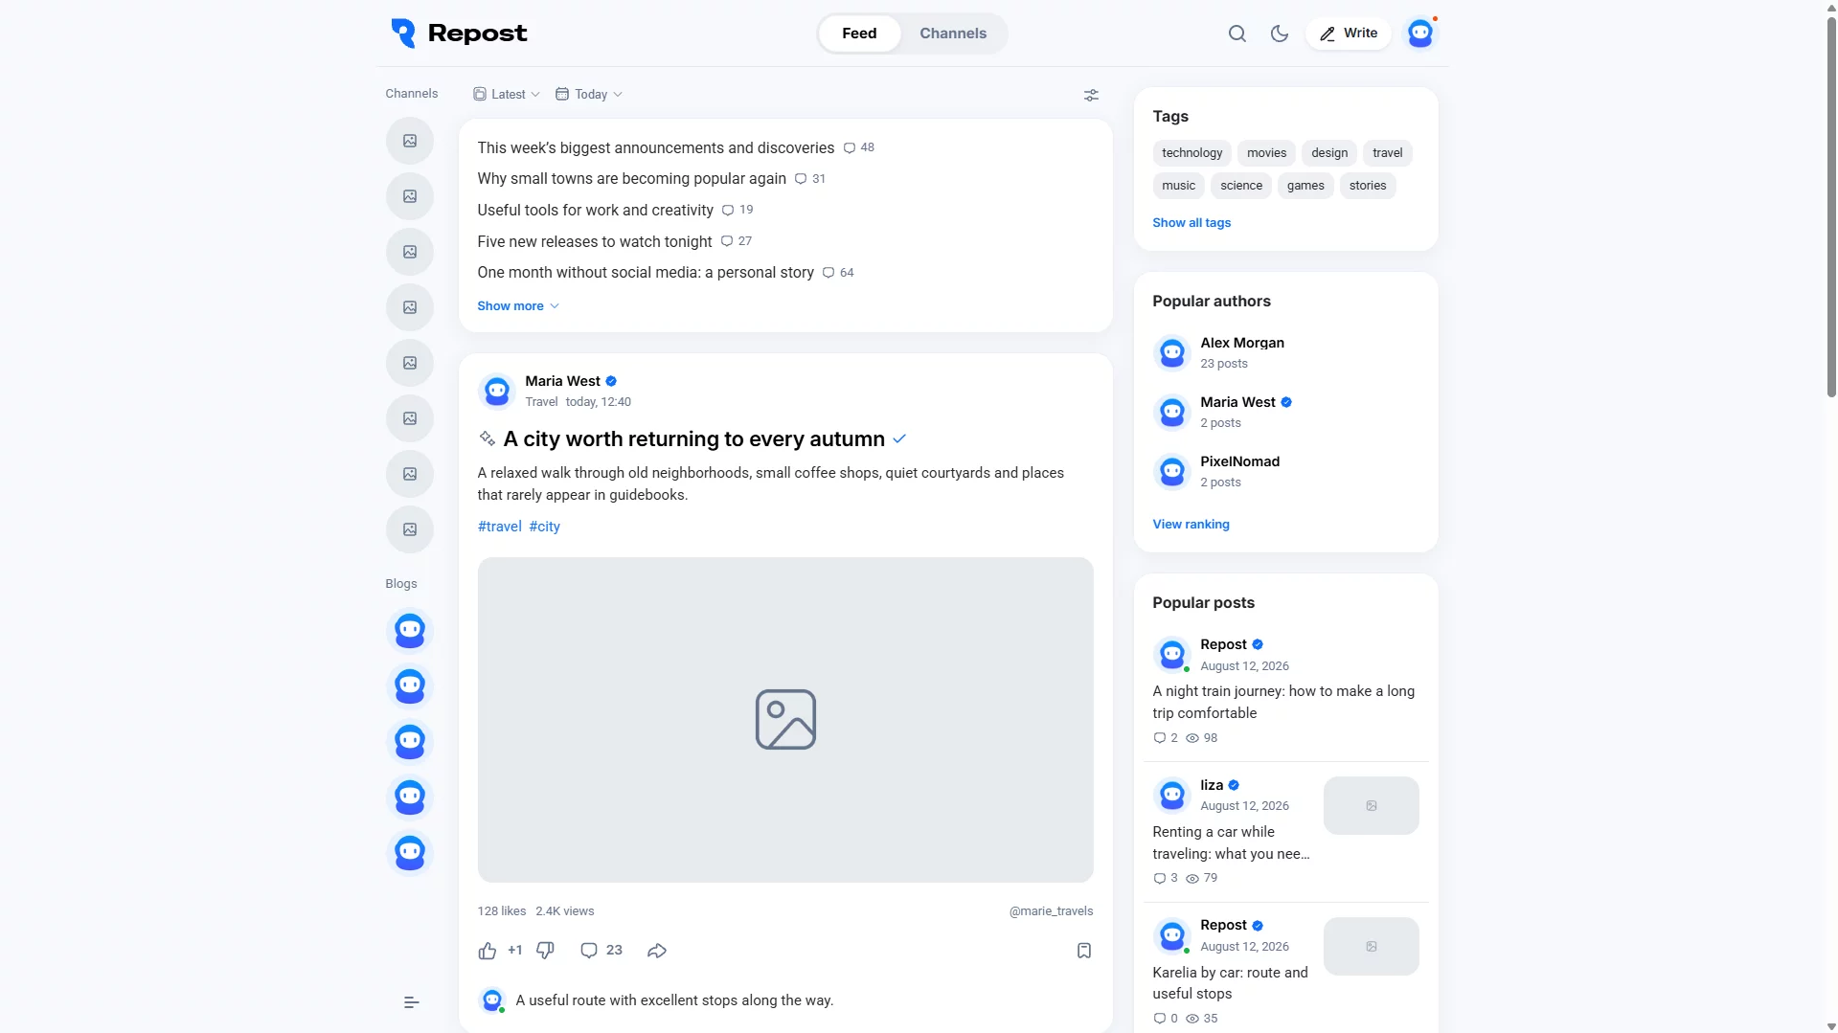Screen dimensions: 1838x1033
Task: Open feed filter settings sliders icon
Action: click(1091, 95)
